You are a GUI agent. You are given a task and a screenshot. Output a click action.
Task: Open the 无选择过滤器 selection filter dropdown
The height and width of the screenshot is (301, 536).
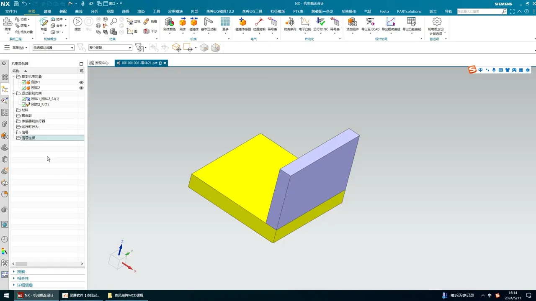53,48
